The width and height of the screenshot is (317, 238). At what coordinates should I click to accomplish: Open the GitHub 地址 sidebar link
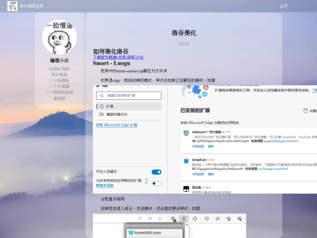(59, 69)
